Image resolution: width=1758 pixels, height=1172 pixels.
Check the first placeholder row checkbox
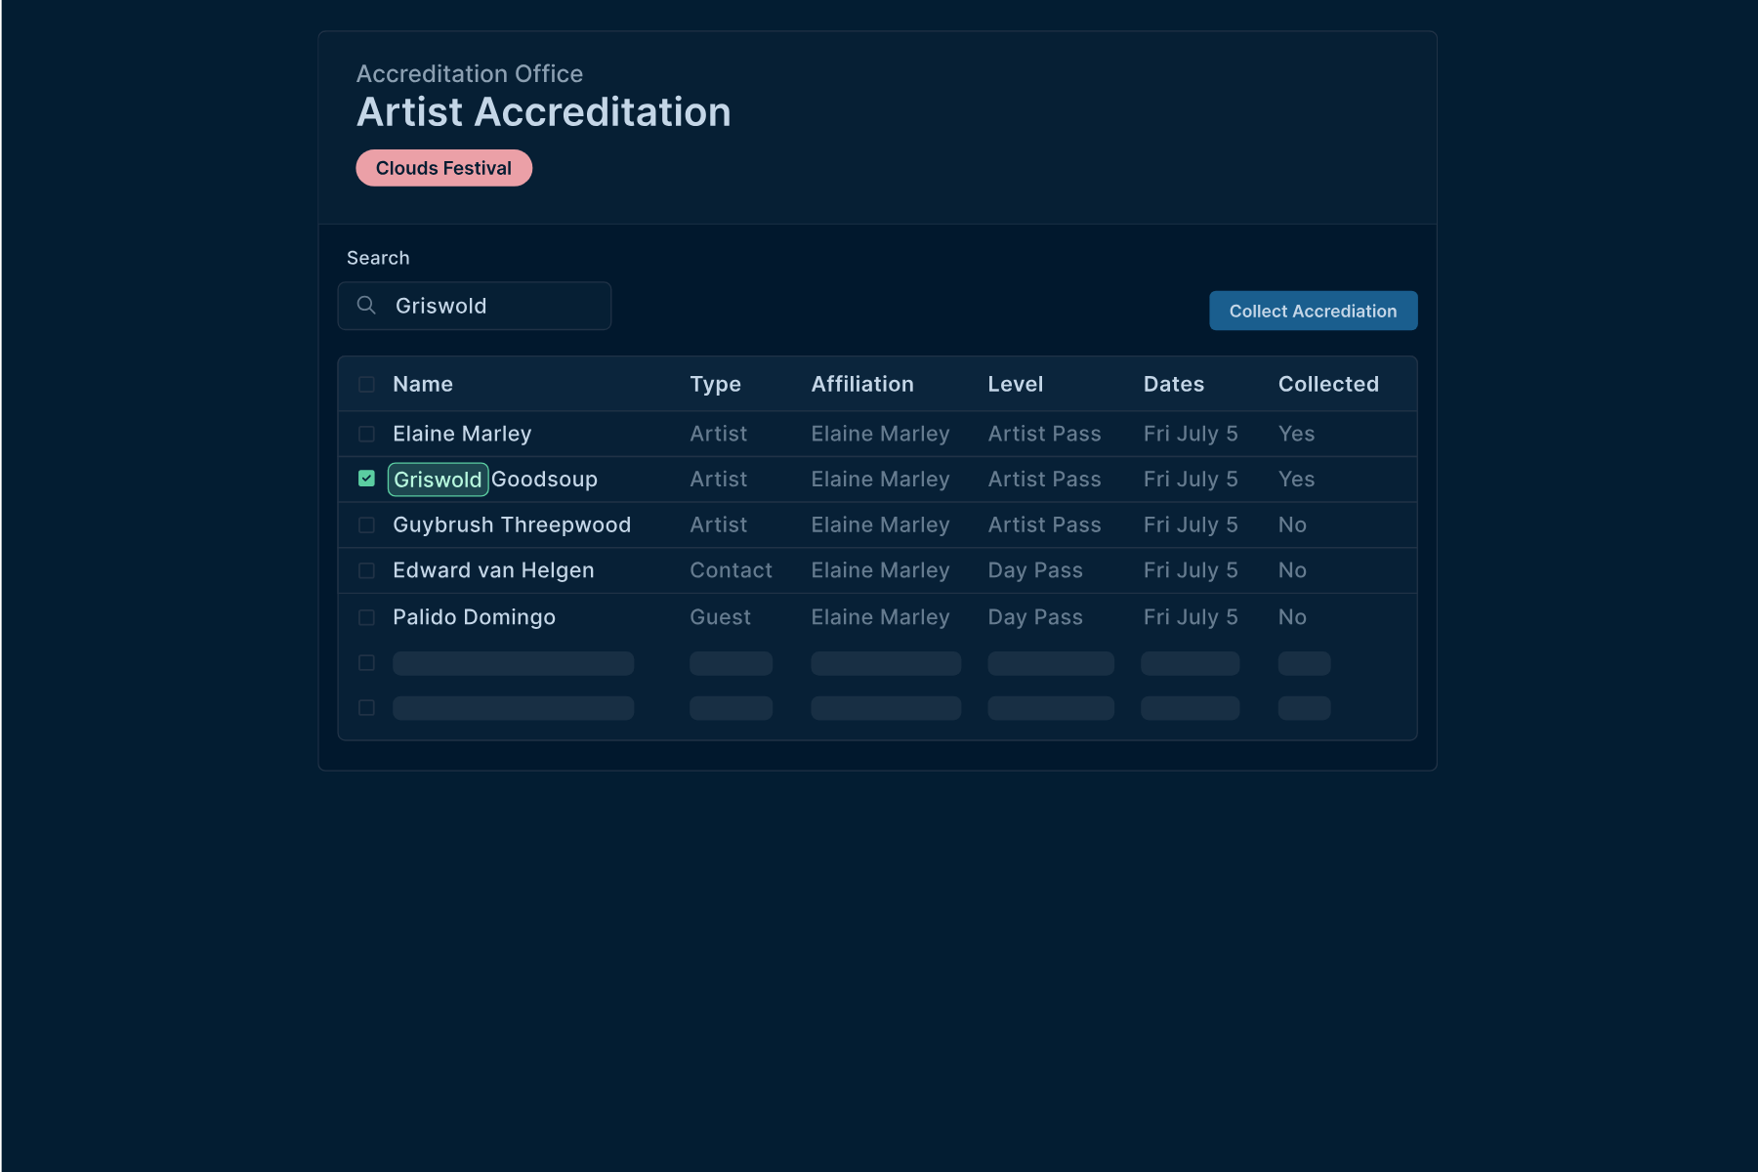point(366,663)
